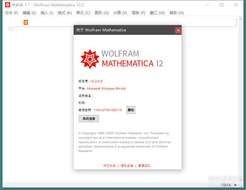
Task: Open the 计算 (V) menu
Action: click(x=120, y=13)
